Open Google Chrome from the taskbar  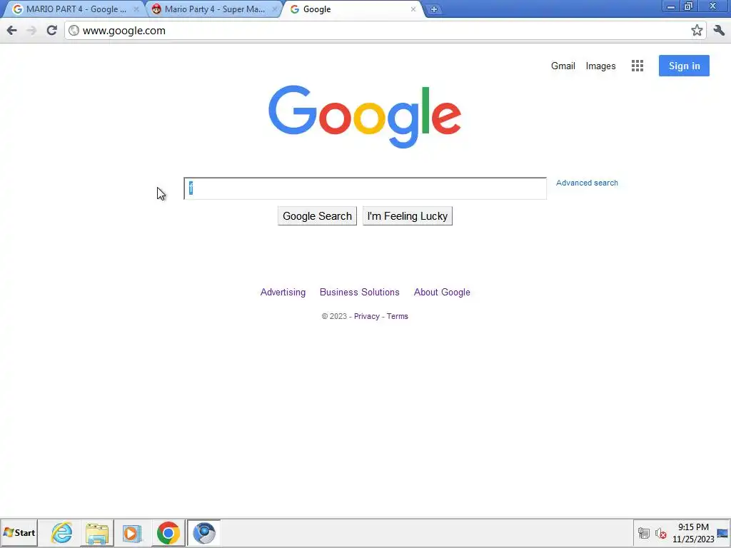click(168, 532)
